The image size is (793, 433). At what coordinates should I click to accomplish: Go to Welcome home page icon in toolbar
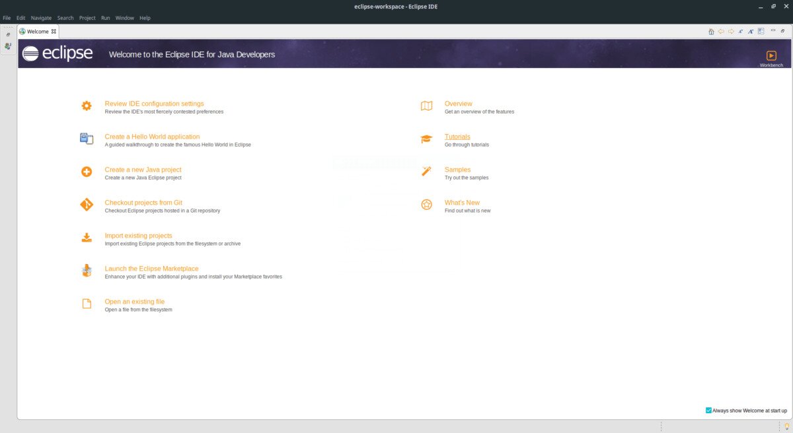711,31
